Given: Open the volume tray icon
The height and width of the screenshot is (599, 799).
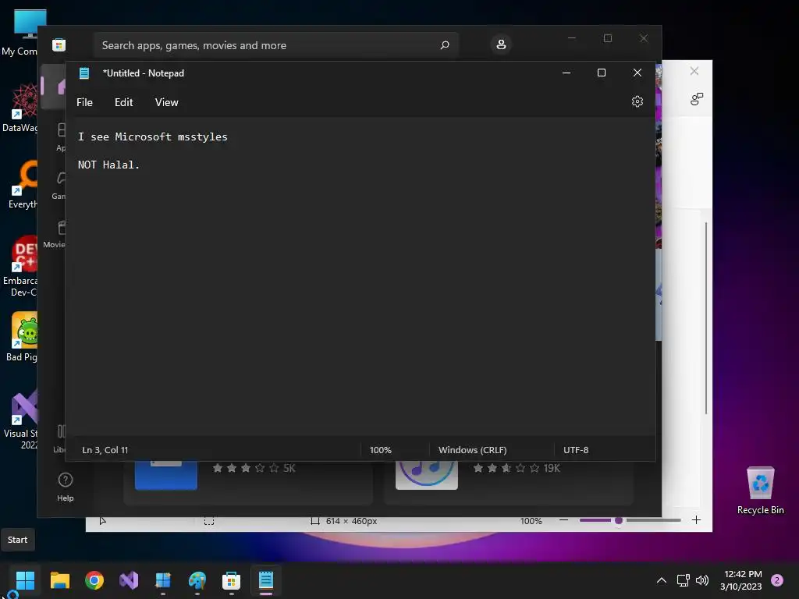Looking at the screenshot, I should coord(702,580).
